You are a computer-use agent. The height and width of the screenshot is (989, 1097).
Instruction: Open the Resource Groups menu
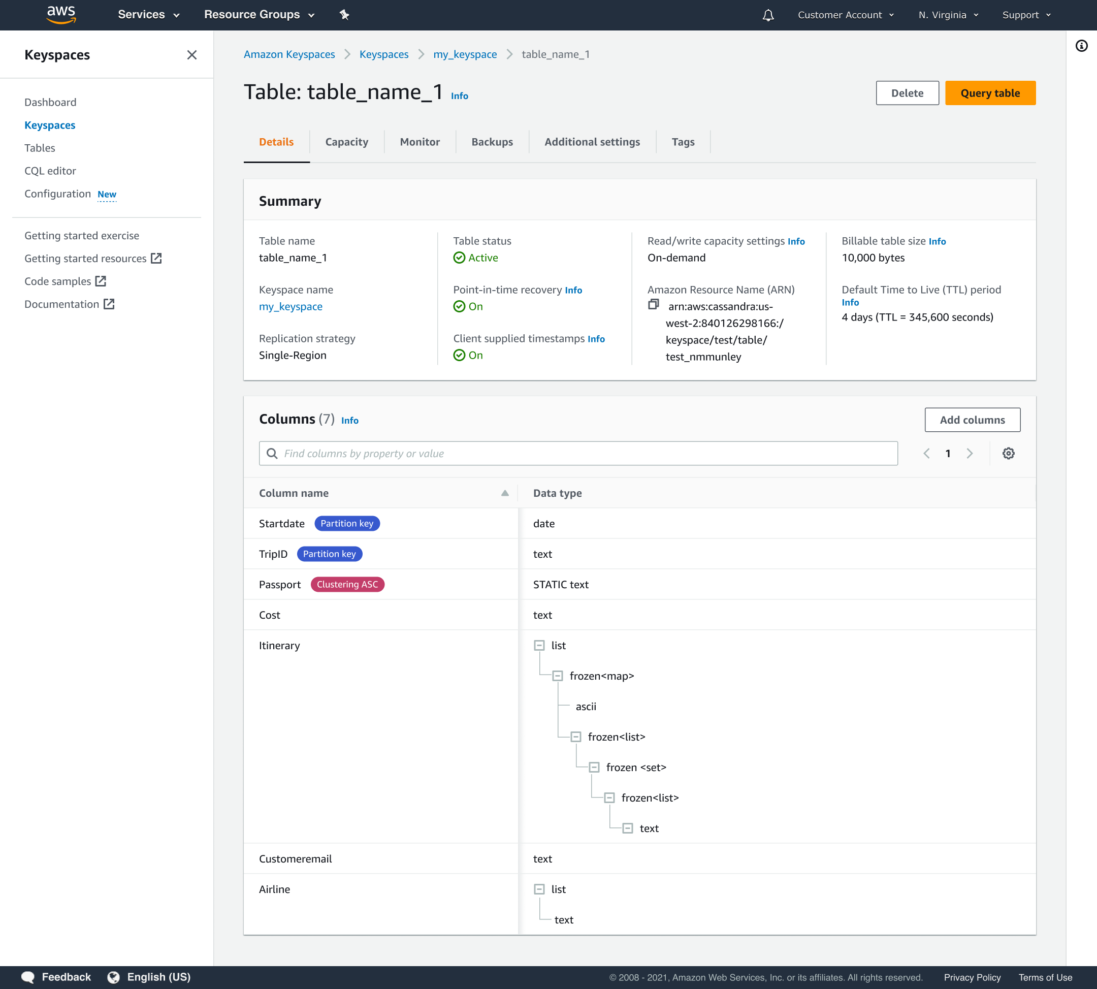coord(259,15)
